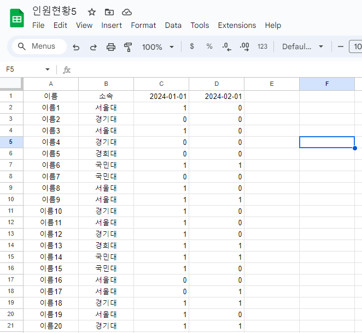The height and width of the screenshot is (333, 362).
Task: Click the print icon
Action: (111, 47)
